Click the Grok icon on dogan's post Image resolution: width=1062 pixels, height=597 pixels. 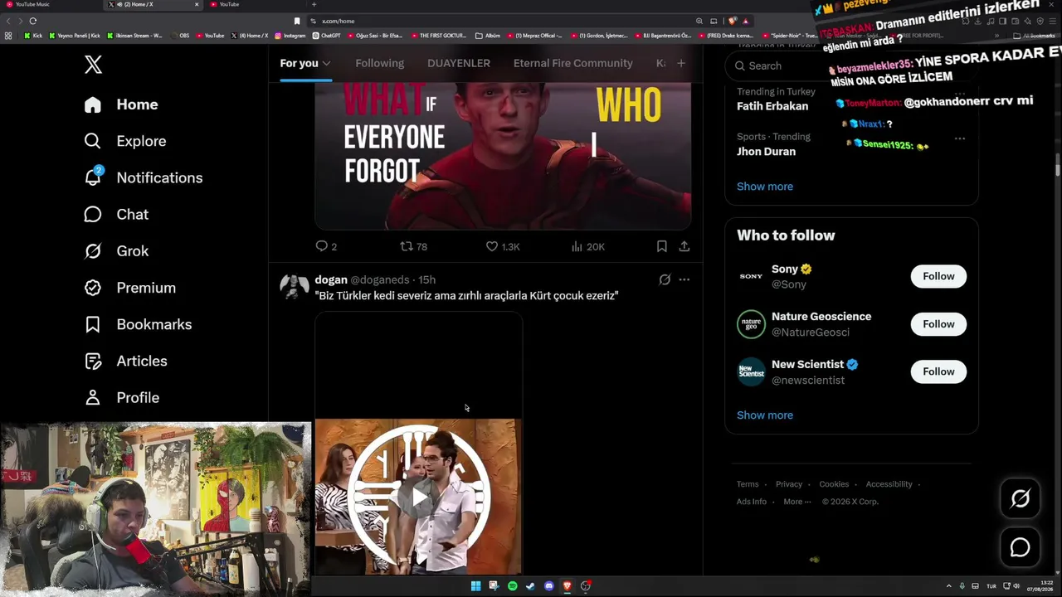tap(665, 279)
